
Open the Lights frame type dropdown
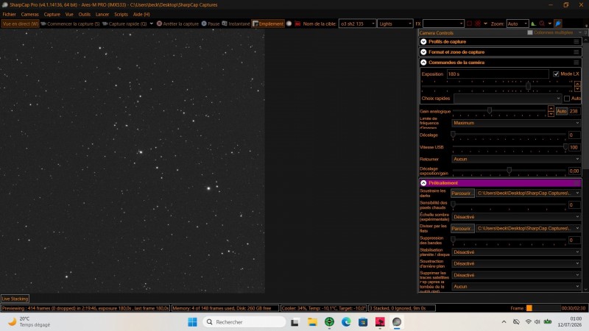pos(395,24)
